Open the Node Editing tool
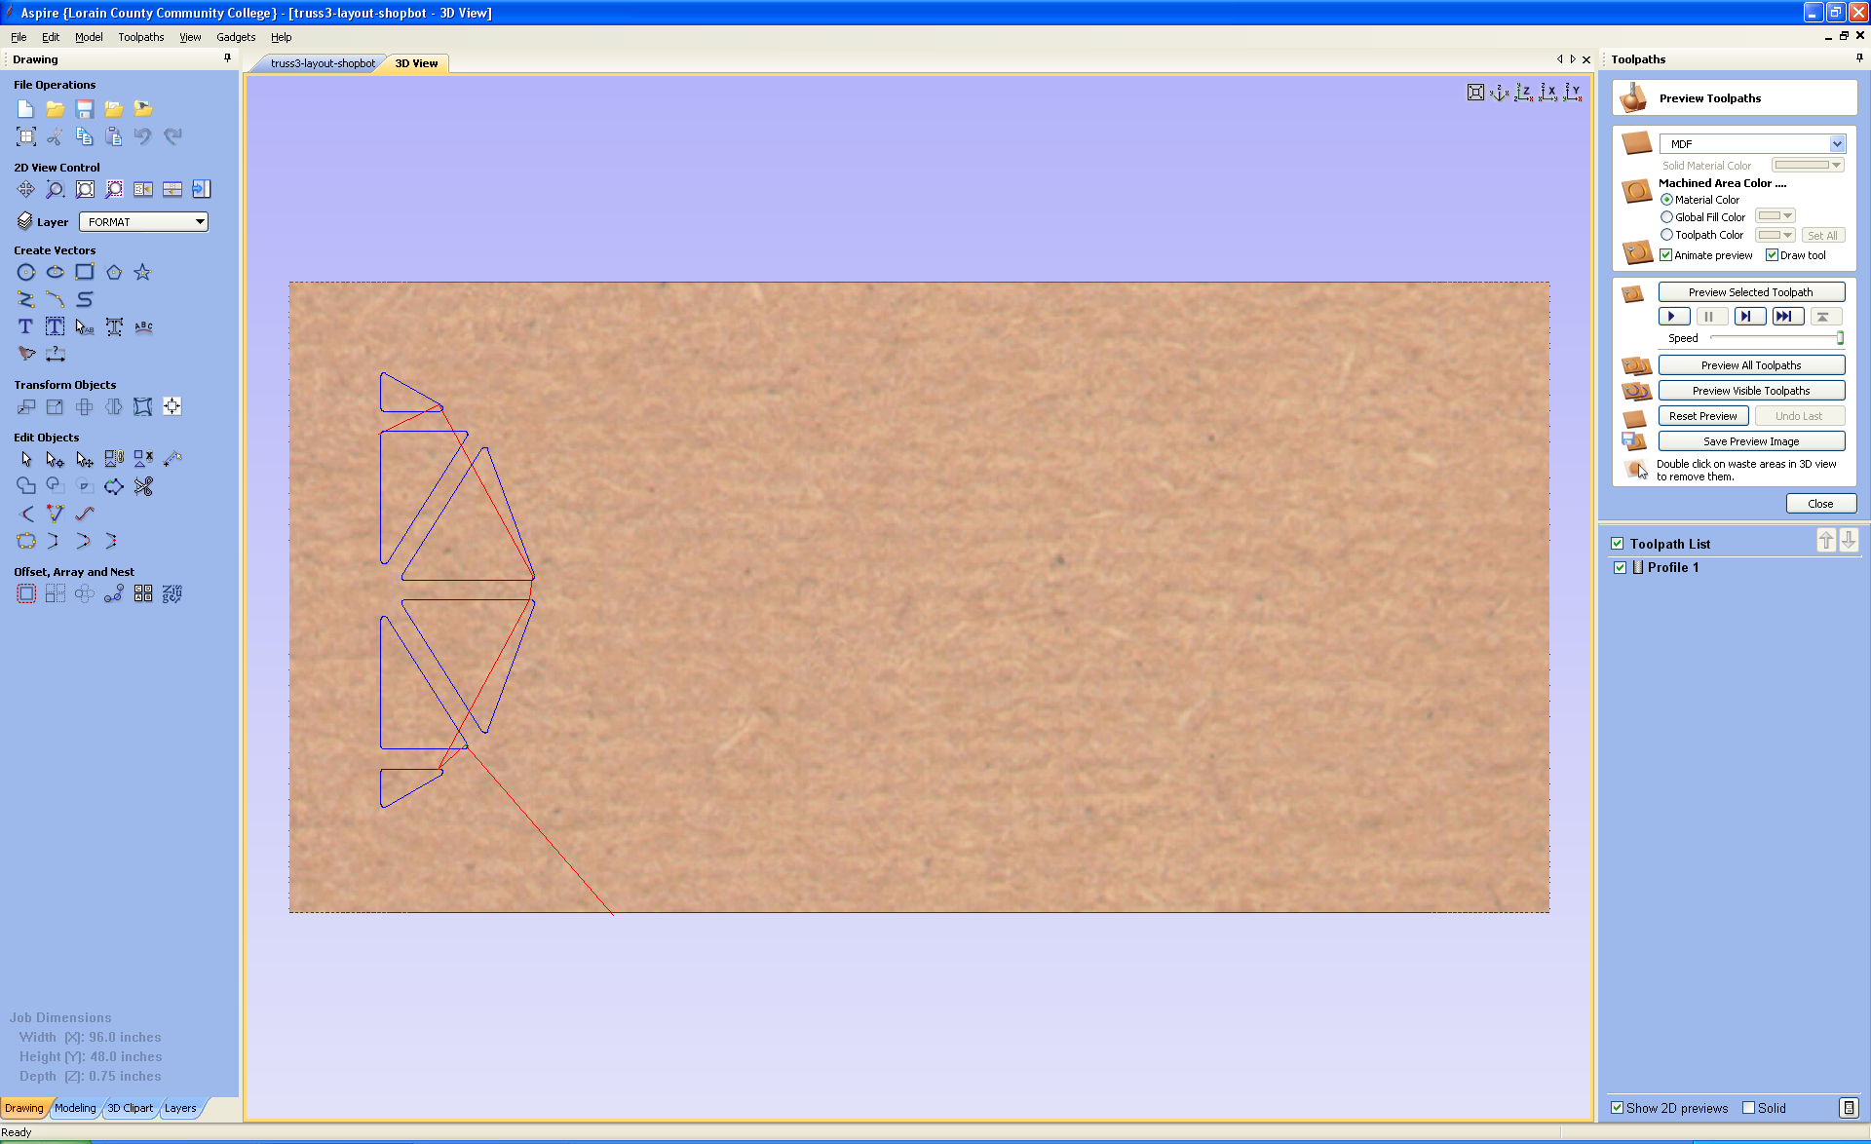 [x=56, y=459]
